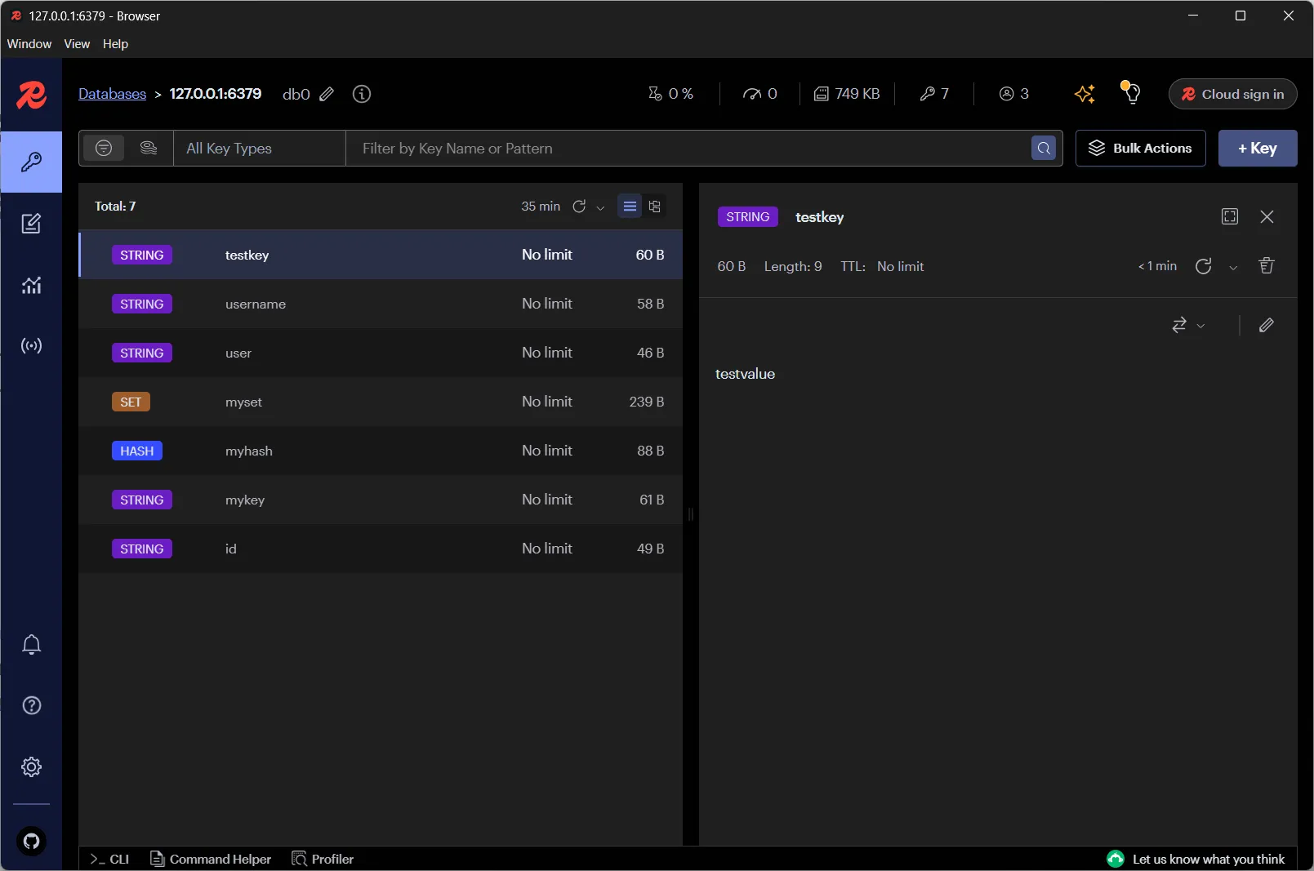Open the Workbench from the sidebar
The height and width of the screenshot is (871, 1314).
[x=31, y=224]
